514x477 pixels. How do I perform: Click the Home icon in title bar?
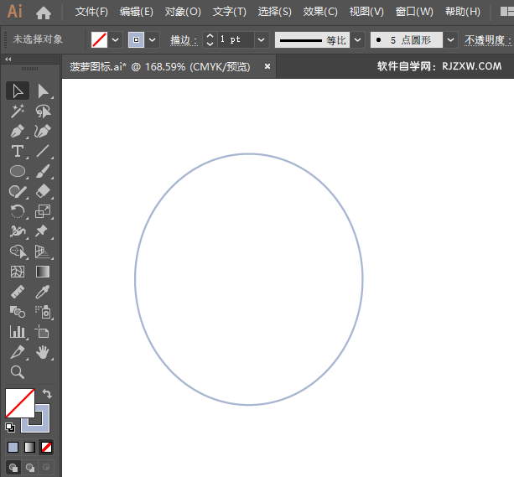[44, 13]
